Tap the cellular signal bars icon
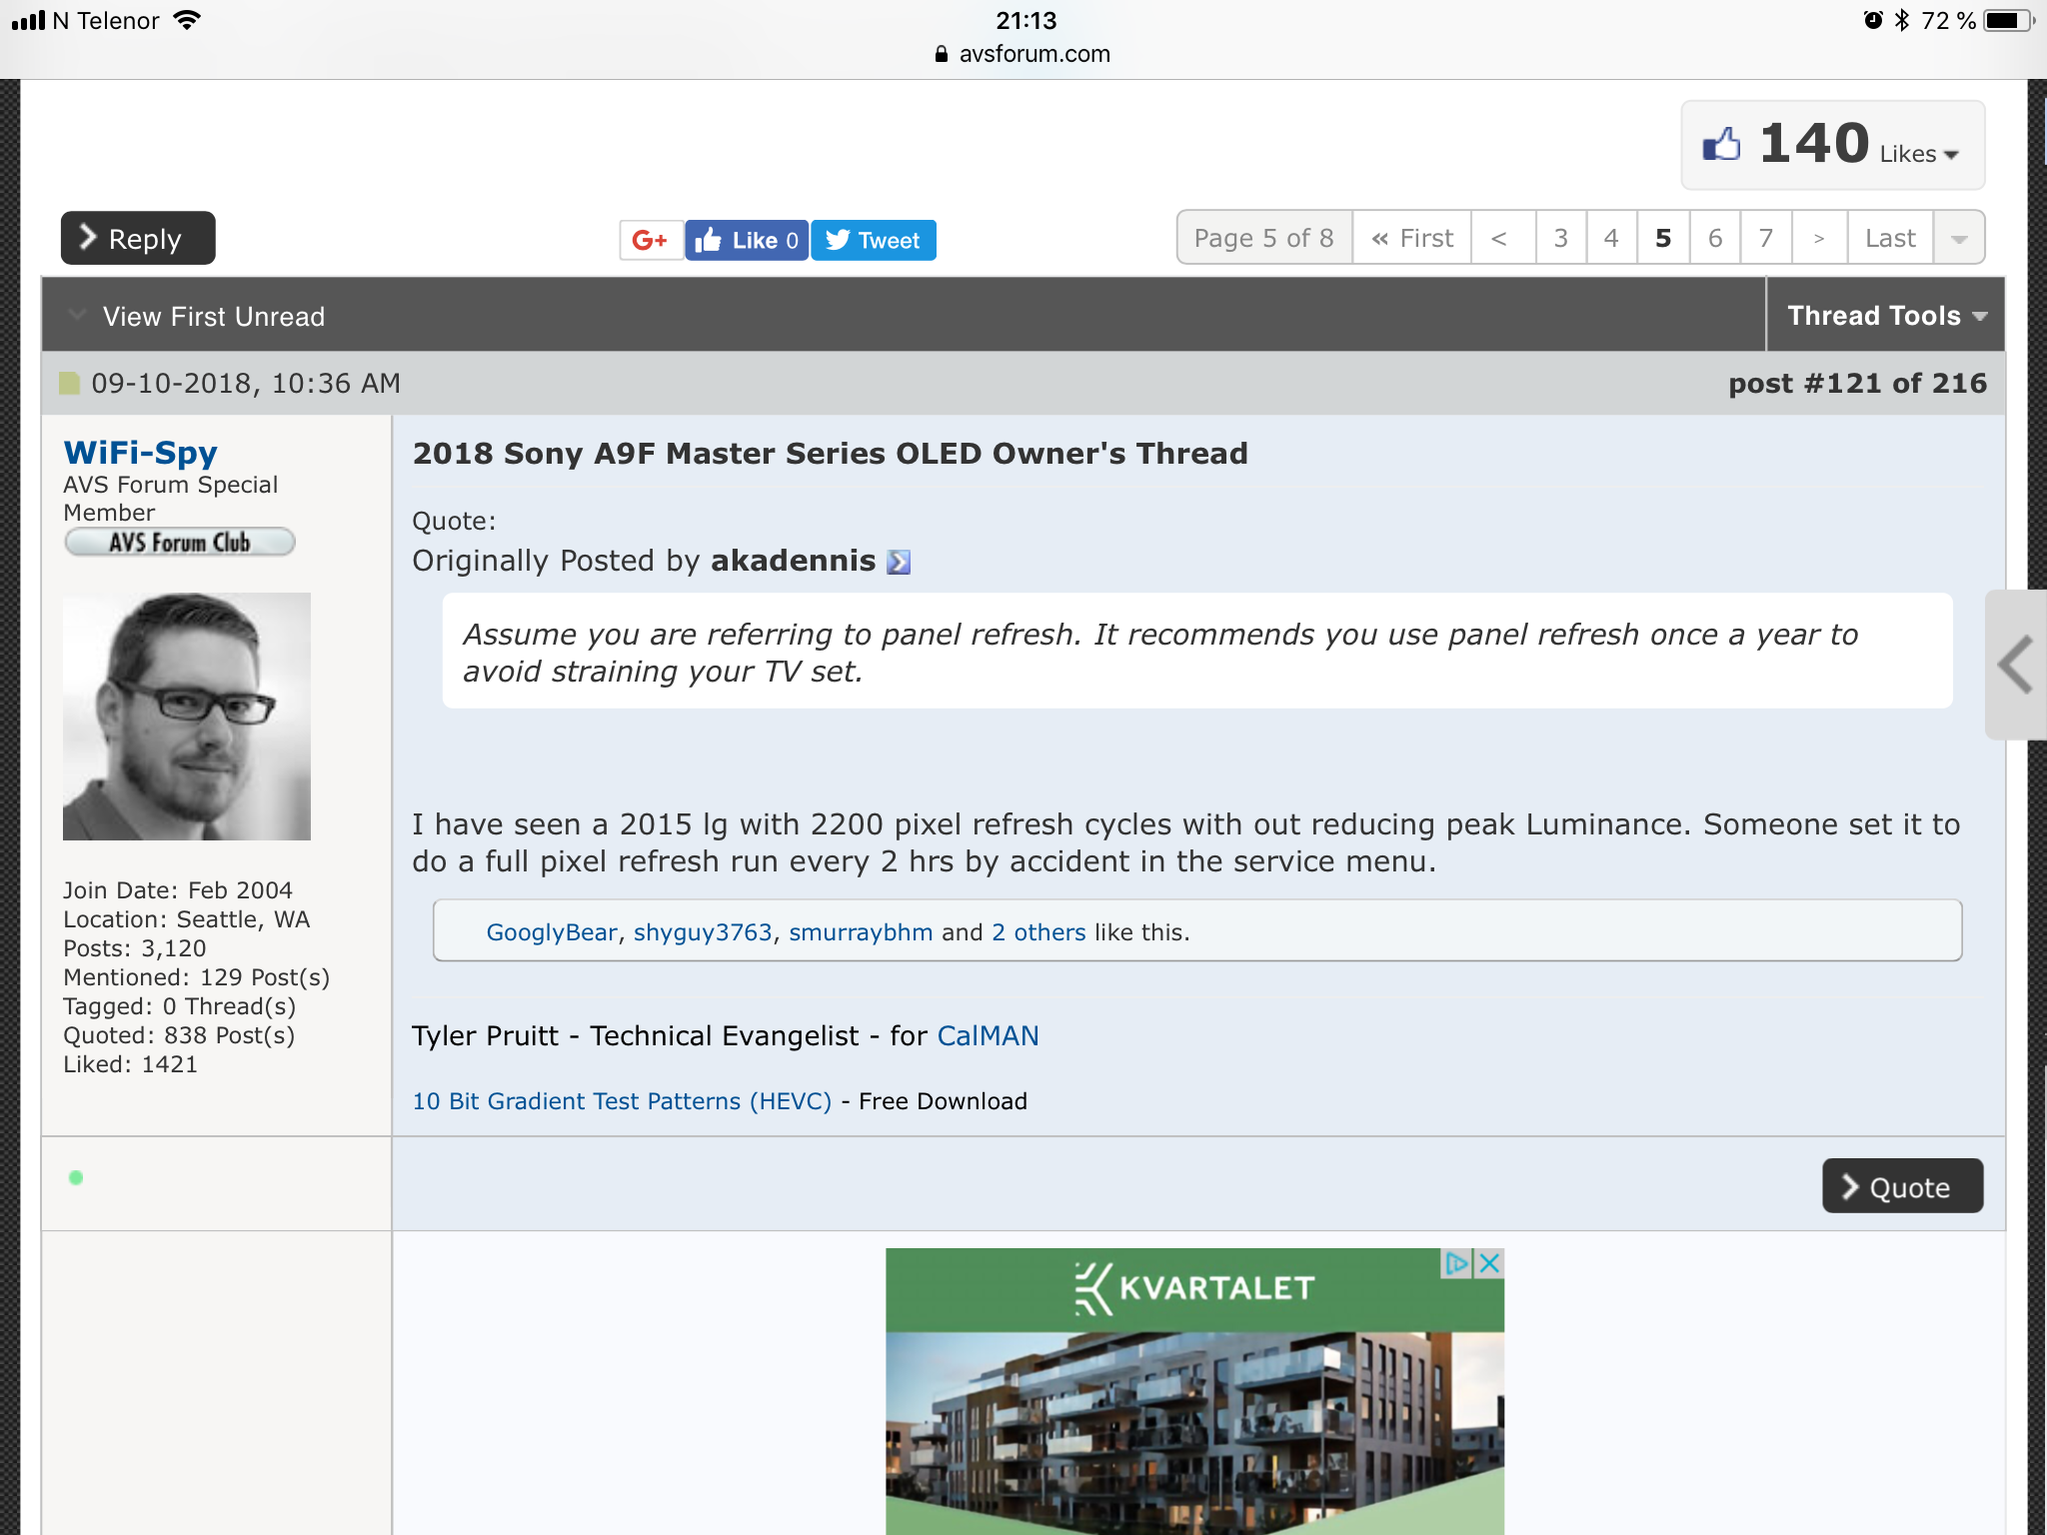Viewport: 2047px width, 1535px height. [x=29, y=20]
